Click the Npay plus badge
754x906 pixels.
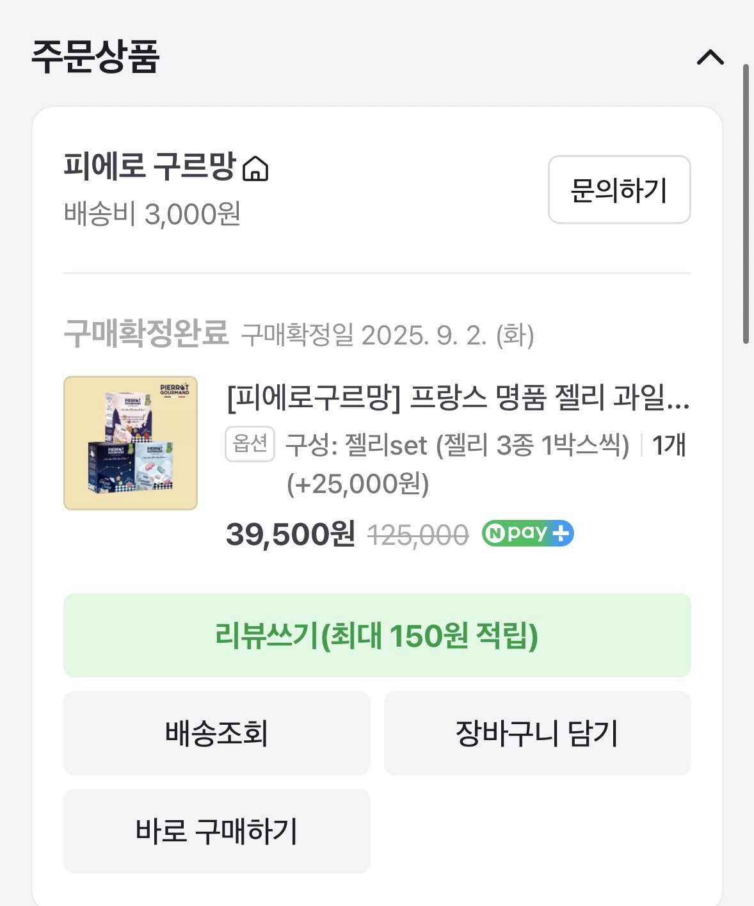(527, 533)
